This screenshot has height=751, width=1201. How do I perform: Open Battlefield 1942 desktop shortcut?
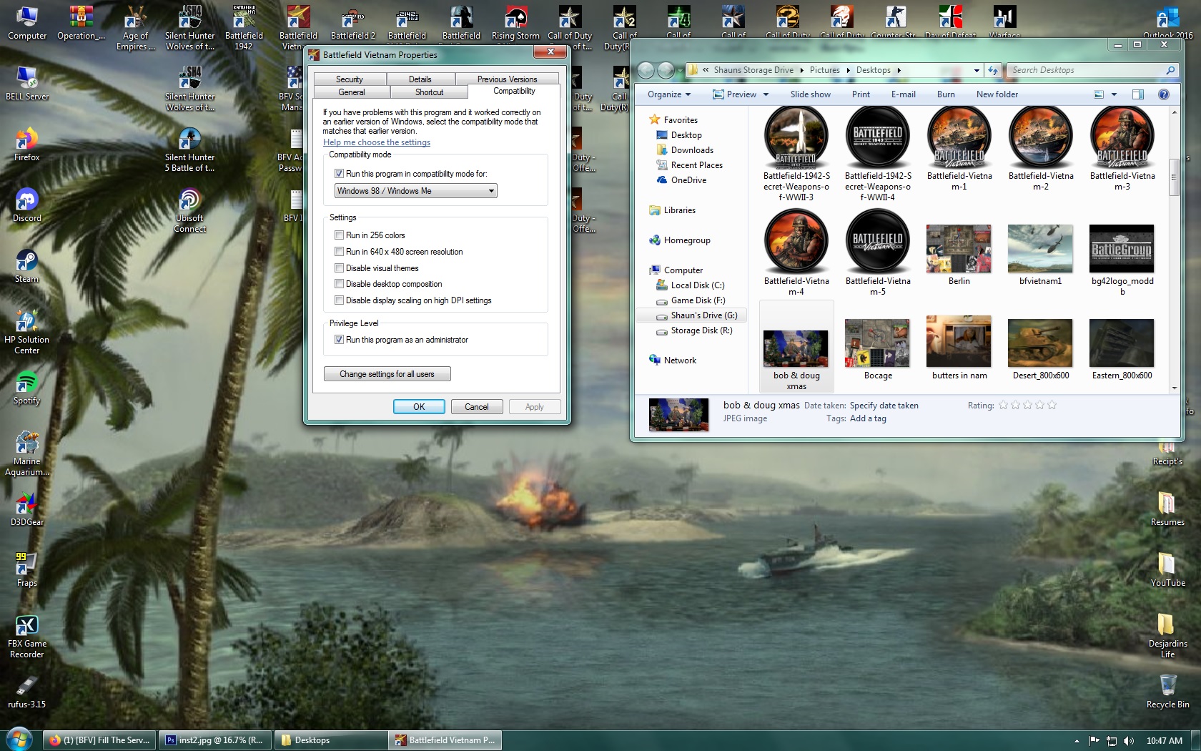[244, 29]
